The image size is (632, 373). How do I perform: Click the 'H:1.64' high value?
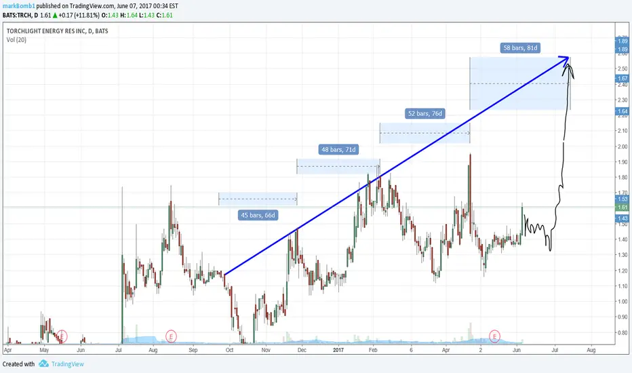(129, 16)
